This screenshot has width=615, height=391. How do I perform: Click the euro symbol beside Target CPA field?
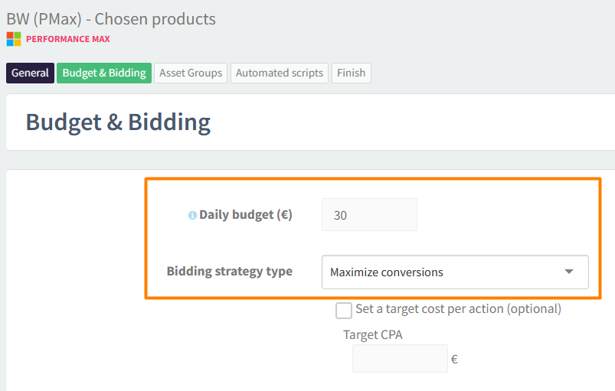454,359
